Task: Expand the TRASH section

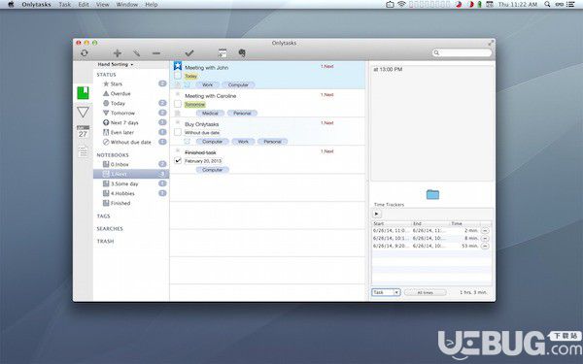Action: [x=105, y=242]
